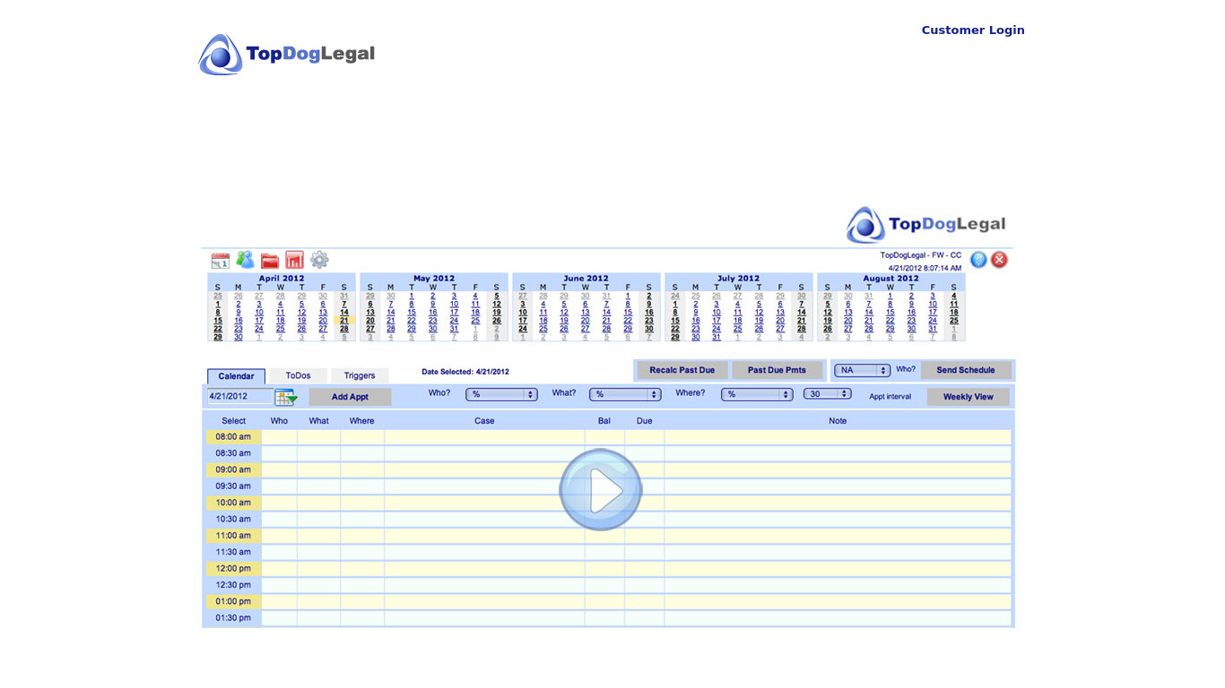
Task: Click the Note column header
Action: (838, 421)
